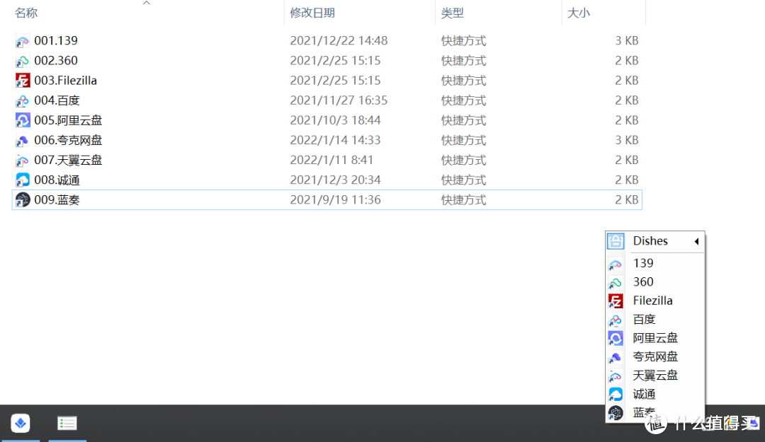The image size is (765, 442).
Task: Click the 百度 icon in Dishes menu
Action: 616,320
